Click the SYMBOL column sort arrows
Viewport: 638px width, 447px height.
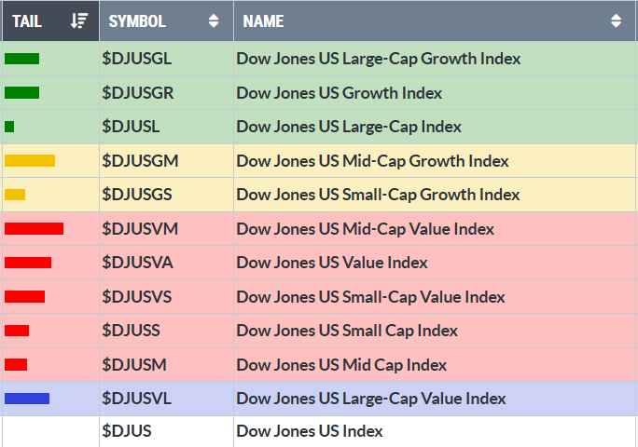point(214,20)
